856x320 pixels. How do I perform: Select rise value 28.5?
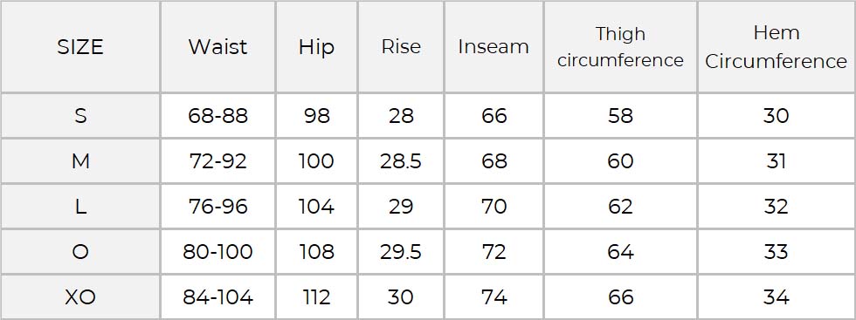click(x=401, y=161)
